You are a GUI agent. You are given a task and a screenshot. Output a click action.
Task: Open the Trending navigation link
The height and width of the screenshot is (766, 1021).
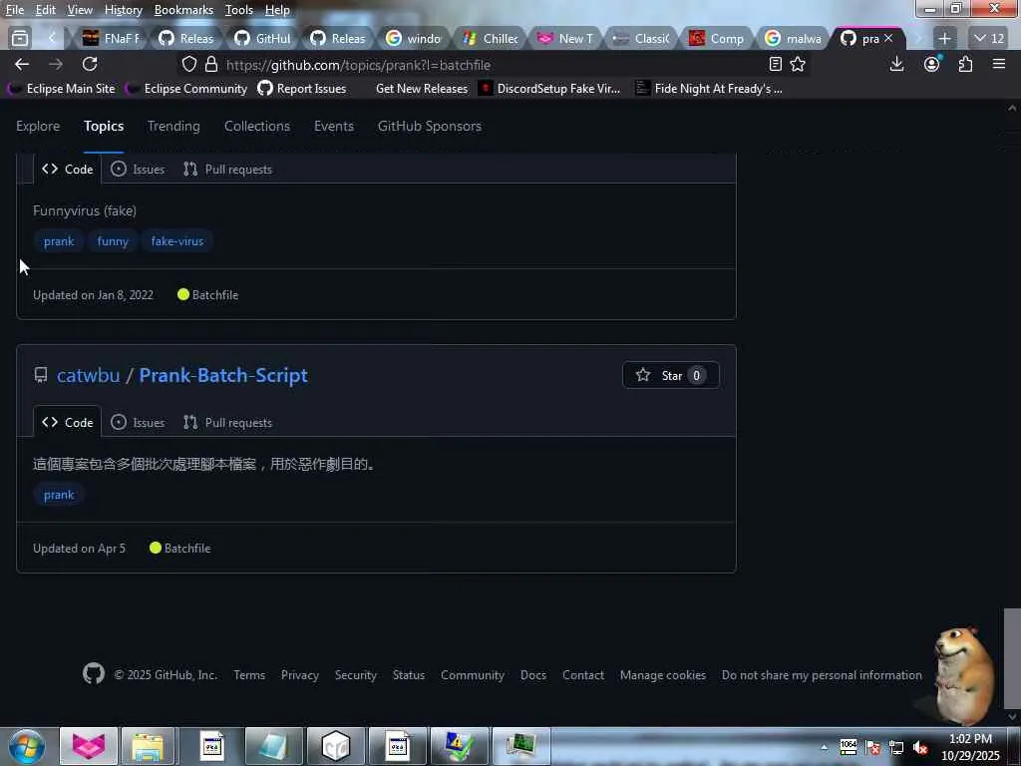[x=173, y=126]
